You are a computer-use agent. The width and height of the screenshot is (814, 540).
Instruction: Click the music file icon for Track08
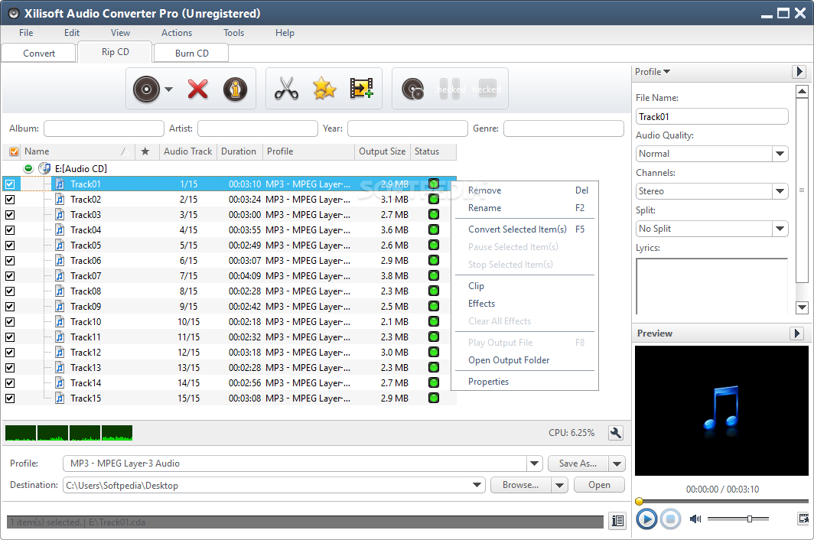click(x=60, y=291)
